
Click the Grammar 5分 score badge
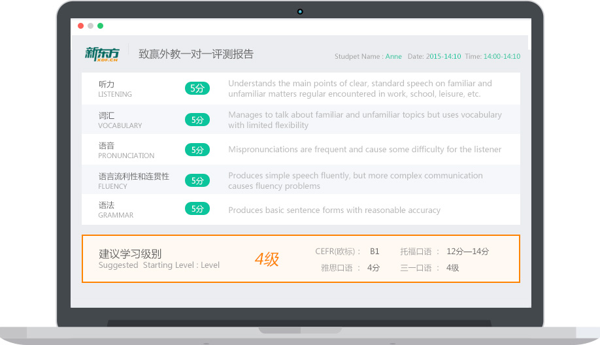(x=197, y=209)
